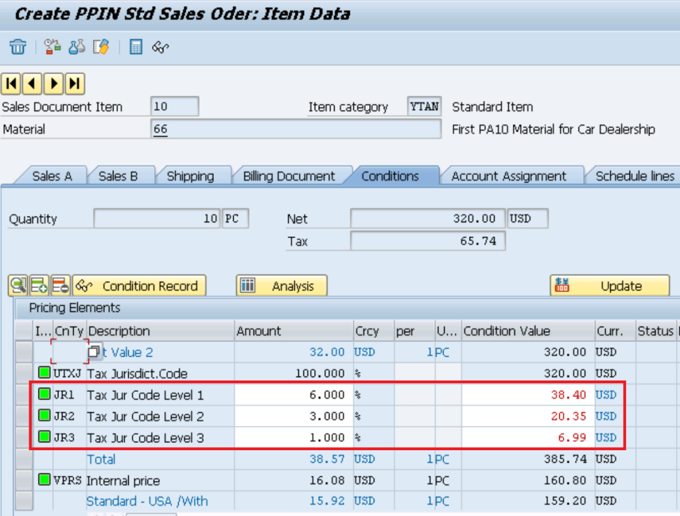The width and height of the screenshot is (680, 516).
Task: Click the JR1 amount field showing 6.000
Action: 294,395
